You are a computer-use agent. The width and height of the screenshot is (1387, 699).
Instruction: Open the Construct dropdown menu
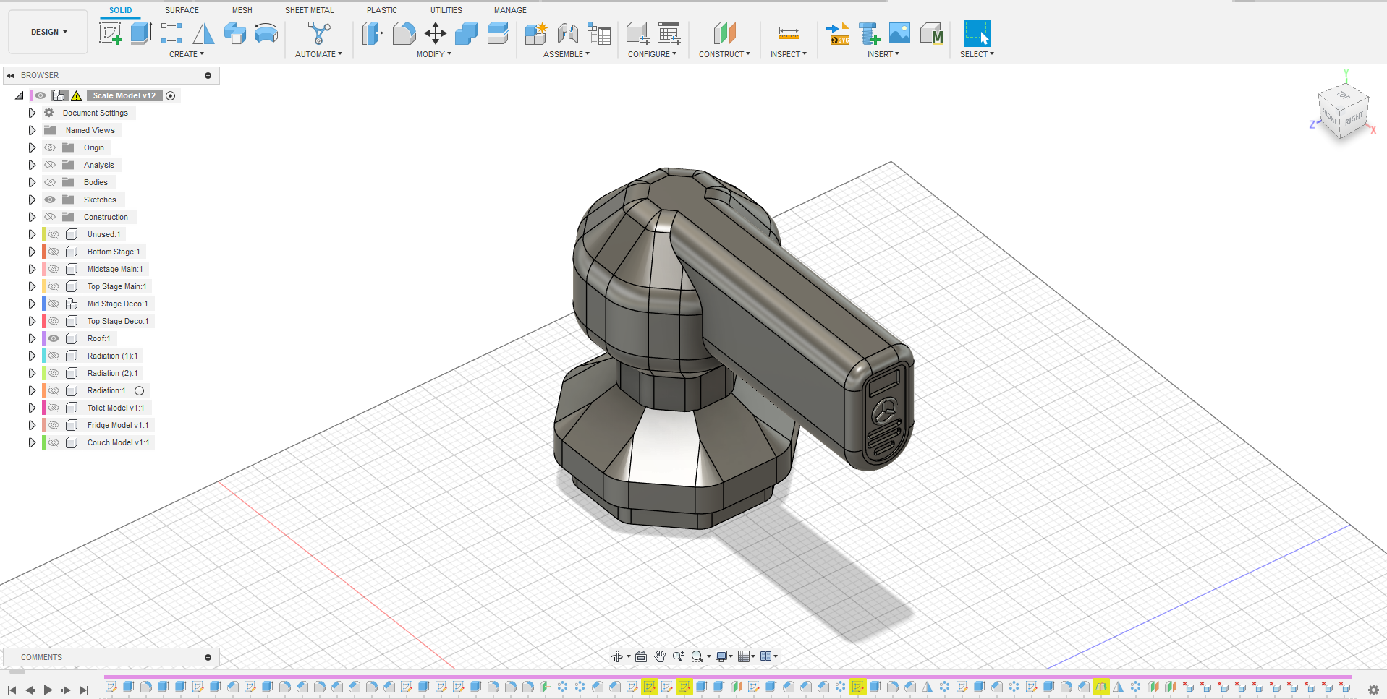coord(724,54)
